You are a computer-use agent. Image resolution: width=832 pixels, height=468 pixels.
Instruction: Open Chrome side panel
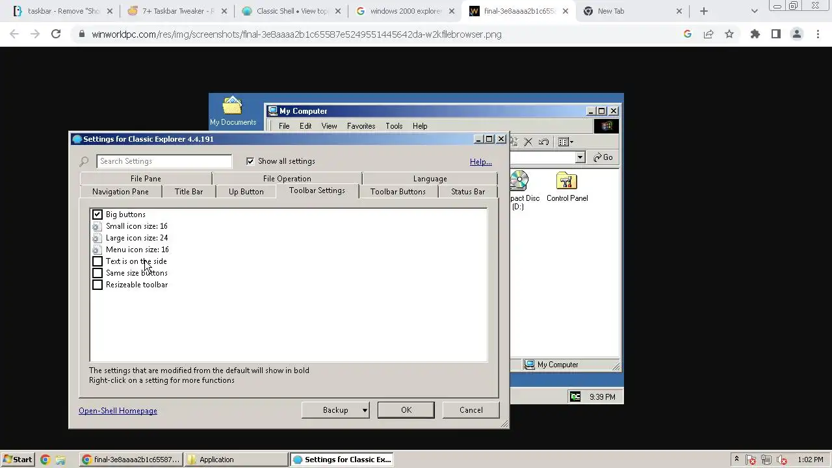(x=776, y=34)
